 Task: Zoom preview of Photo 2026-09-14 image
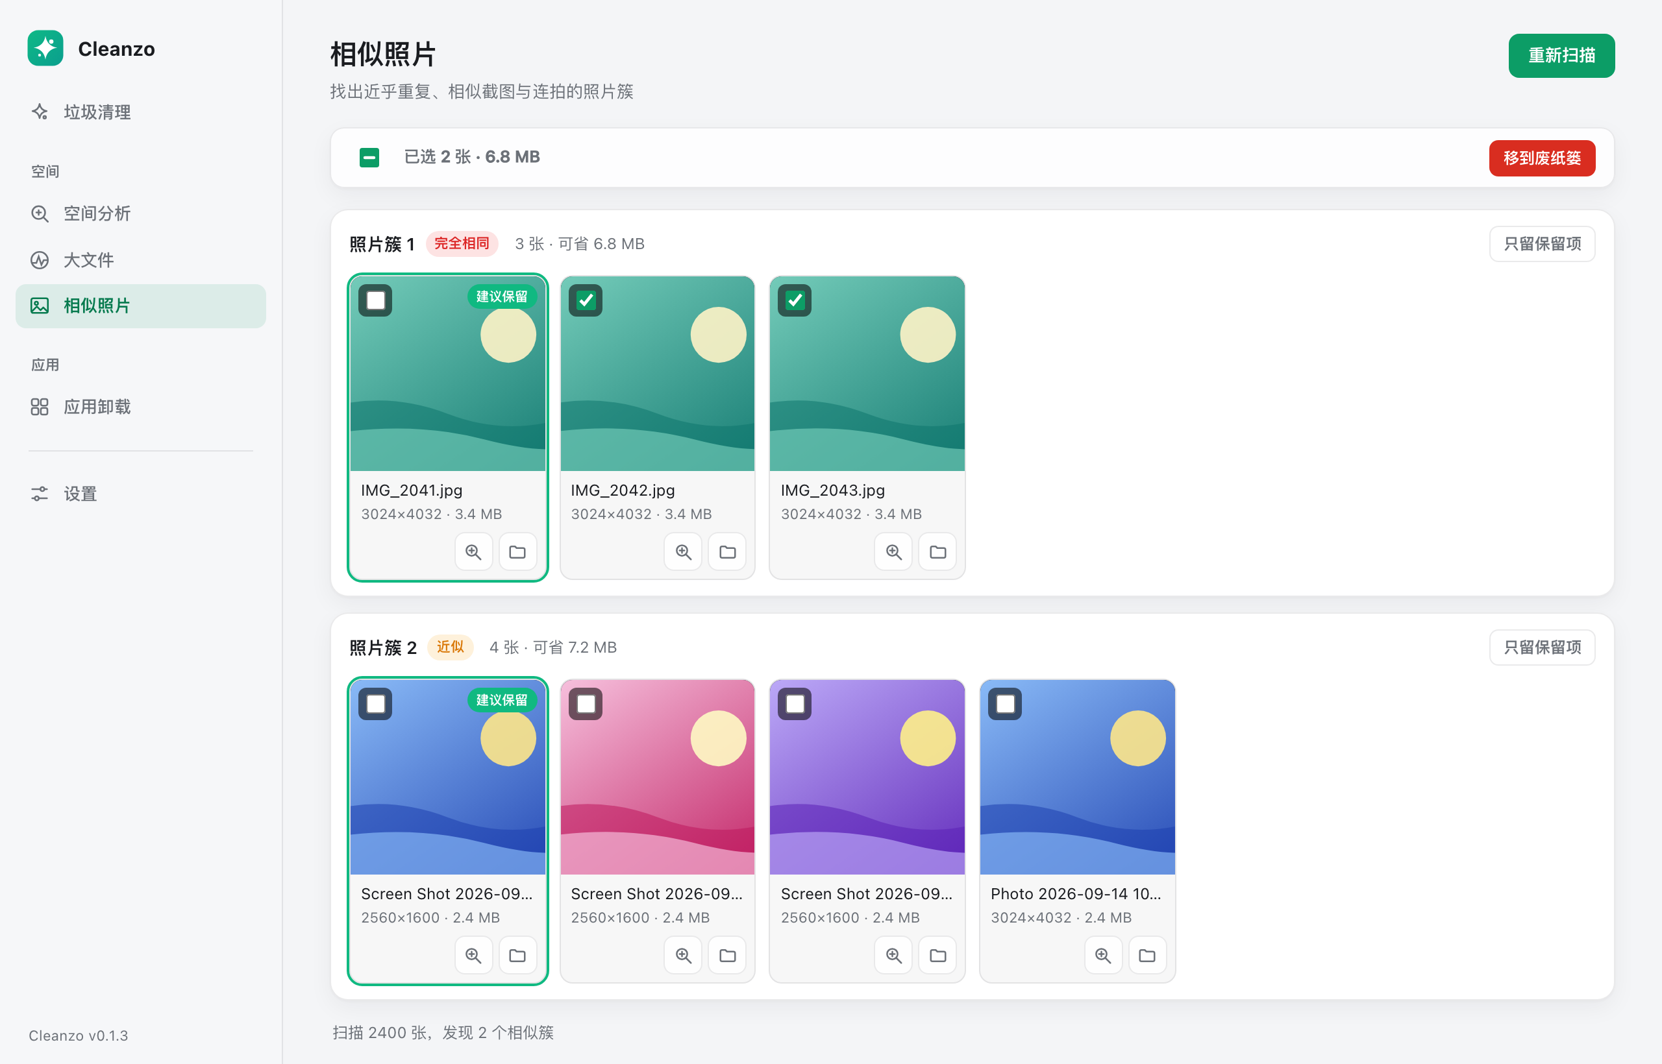pyautogui.click(x=1104, y=955)
